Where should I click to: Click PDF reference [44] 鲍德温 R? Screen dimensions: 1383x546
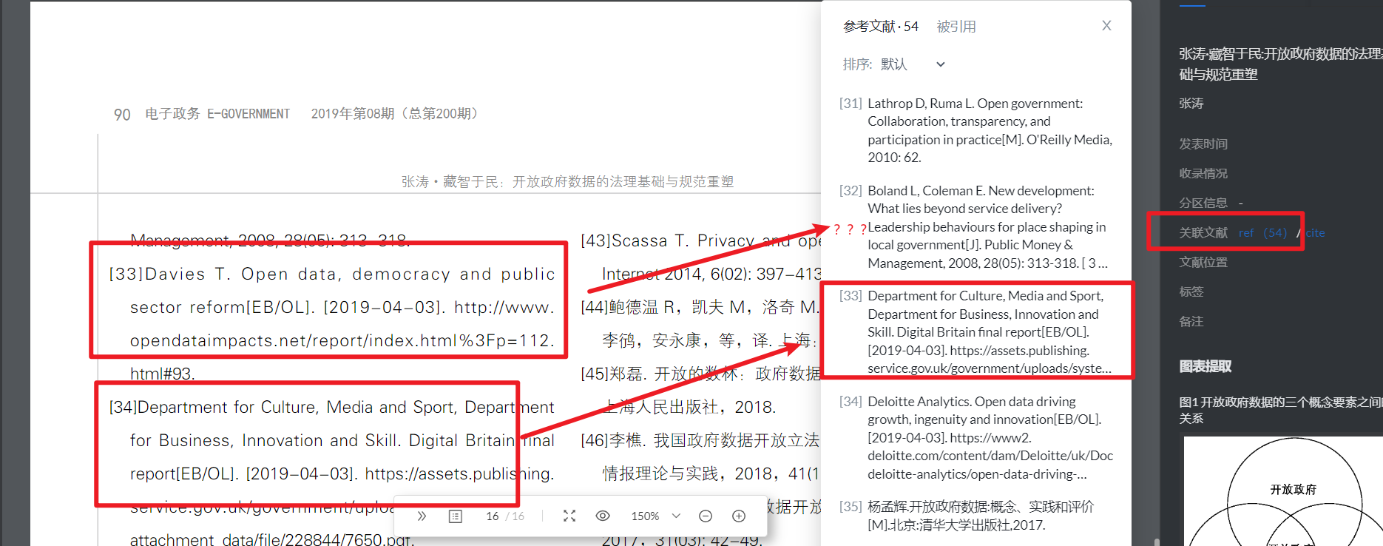[x=700, y=323]
